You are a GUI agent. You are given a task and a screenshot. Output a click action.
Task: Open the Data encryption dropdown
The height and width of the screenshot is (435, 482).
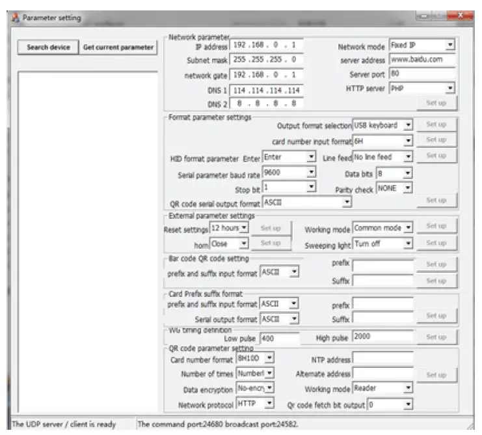(x=269, y=388)
